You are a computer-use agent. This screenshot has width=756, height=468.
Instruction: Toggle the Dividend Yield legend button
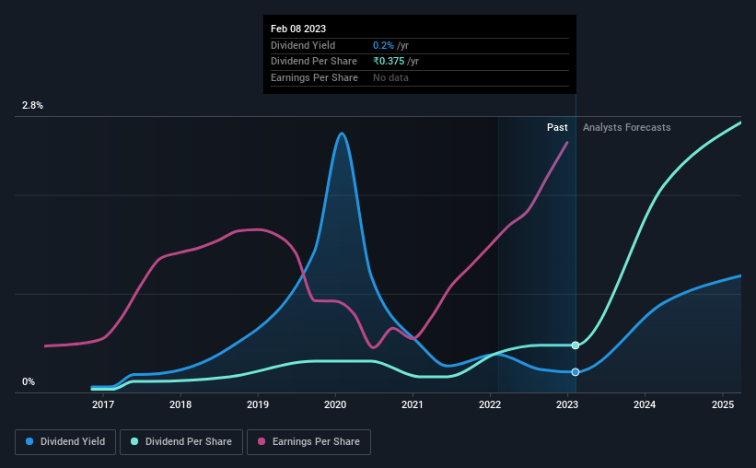tap(65, 442)
